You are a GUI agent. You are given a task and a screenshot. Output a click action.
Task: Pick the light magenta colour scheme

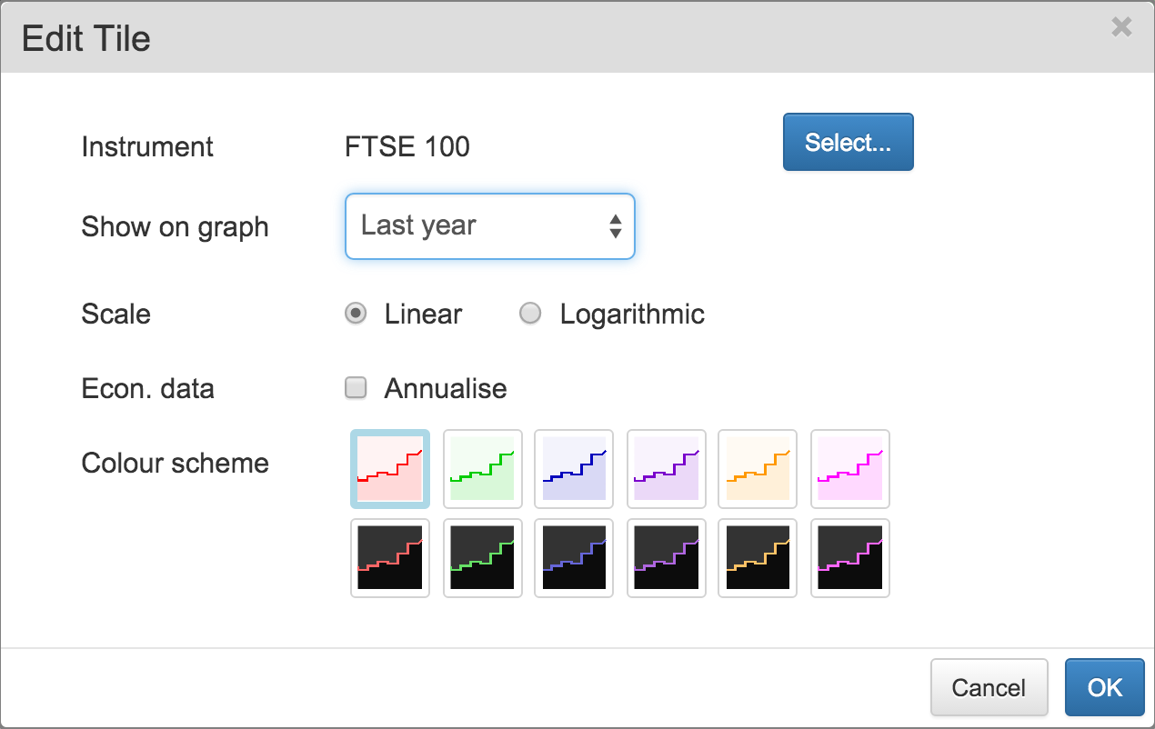pyautogui.click(x=850, y=468)
